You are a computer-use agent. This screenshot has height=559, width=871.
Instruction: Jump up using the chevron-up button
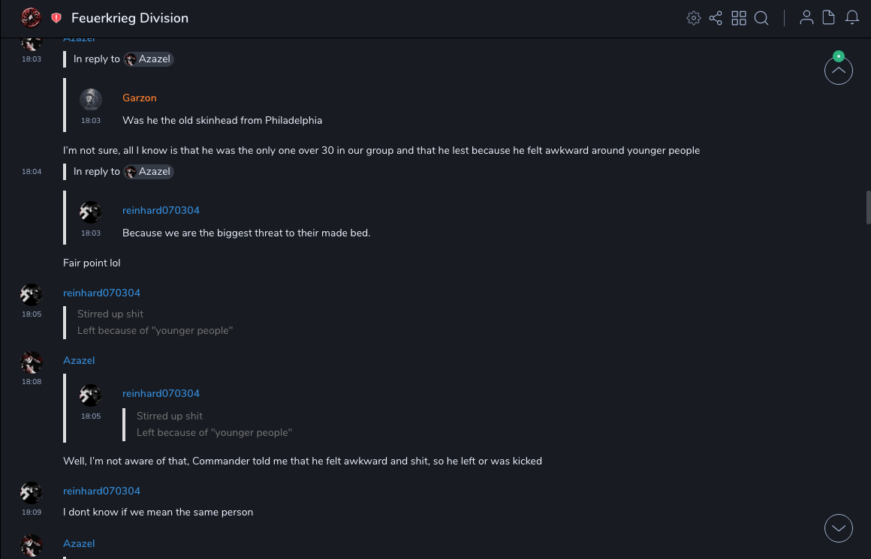(x=838, y=71)
